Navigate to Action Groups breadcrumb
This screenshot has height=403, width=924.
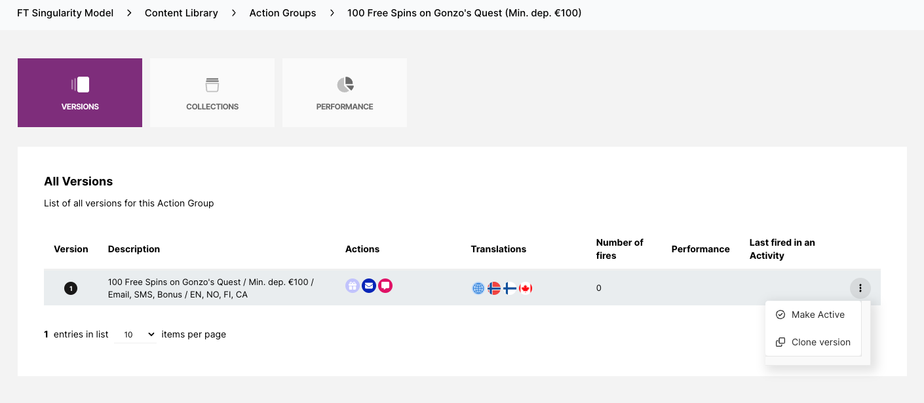coord(282,13)
